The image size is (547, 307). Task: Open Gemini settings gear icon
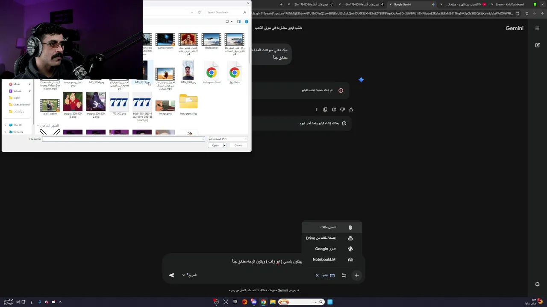click(x=537, y=284)
